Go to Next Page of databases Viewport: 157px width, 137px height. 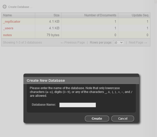pyautogui.click(x=138, y=43)
